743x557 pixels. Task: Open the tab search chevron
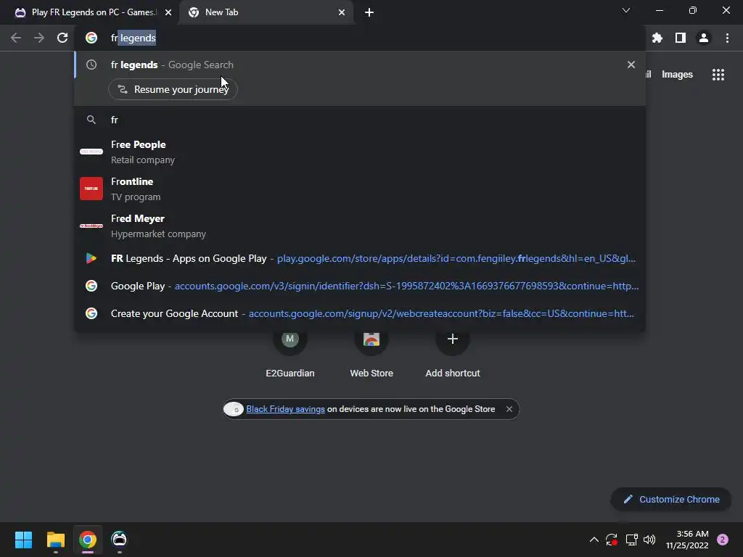tap(626, 10)
